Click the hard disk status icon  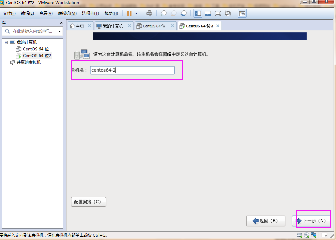(x=300, y=235)
